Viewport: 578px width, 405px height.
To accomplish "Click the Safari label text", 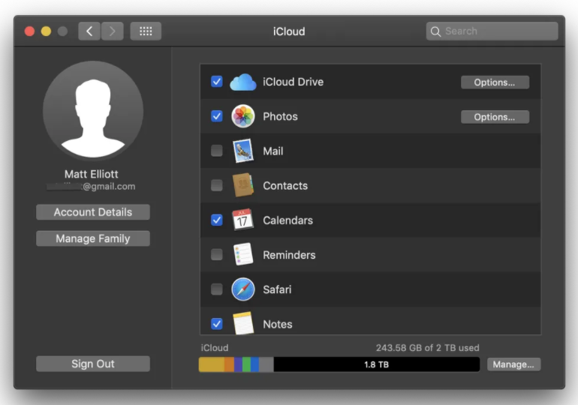I will pos(277,289).
